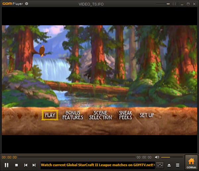Adjust the volume slider
Image resolution: width=199 pixels, height=171 pixels.
tap(172, 157)
